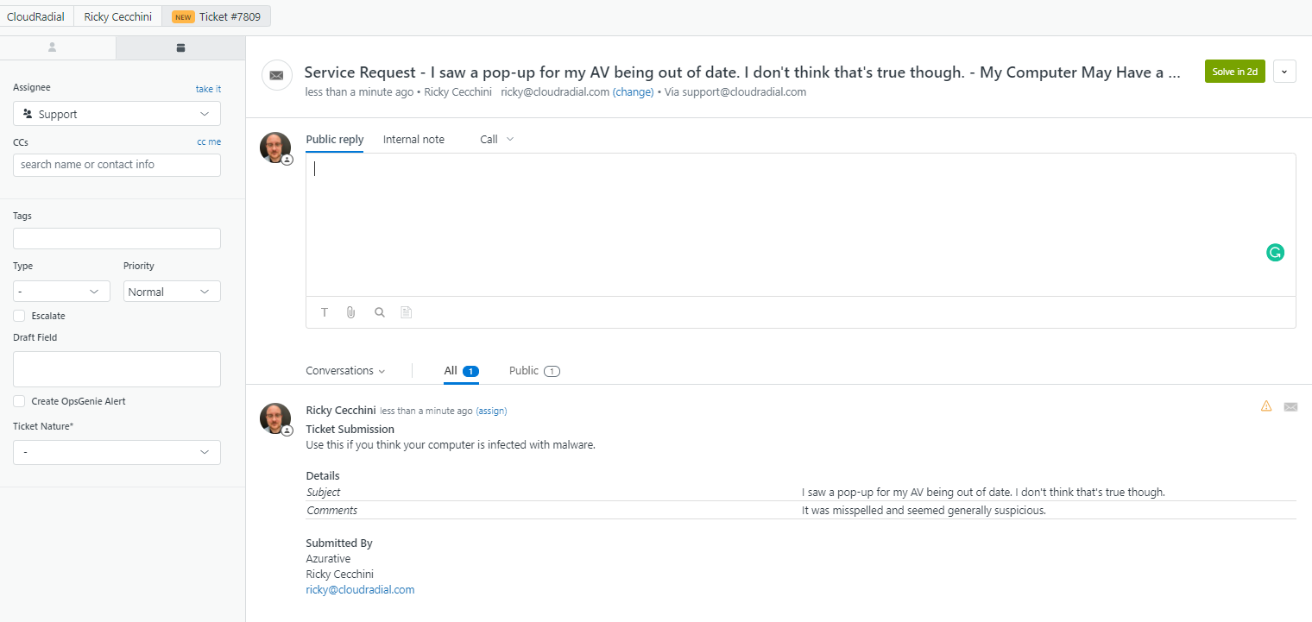Open the Ricky Cecchini tab
The width and height of the screenshot is (1312, 622).
117,16
